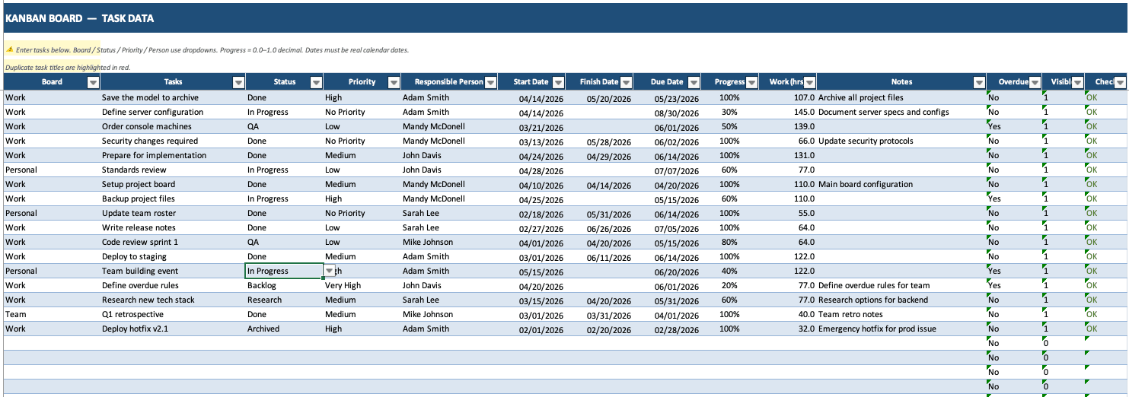Select the 'Very High' priority cell
Screen dimensions: 1129x397
[362, 285]
